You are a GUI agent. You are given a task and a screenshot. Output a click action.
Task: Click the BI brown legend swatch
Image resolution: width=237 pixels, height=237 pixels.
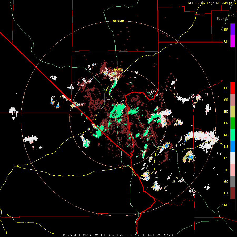233,193
